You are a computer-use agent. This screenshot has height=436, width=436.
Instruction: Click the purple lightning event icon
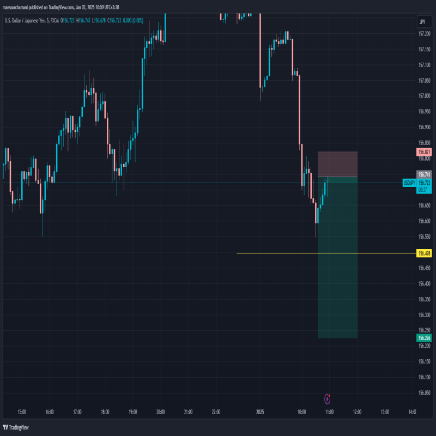(327, 399)
